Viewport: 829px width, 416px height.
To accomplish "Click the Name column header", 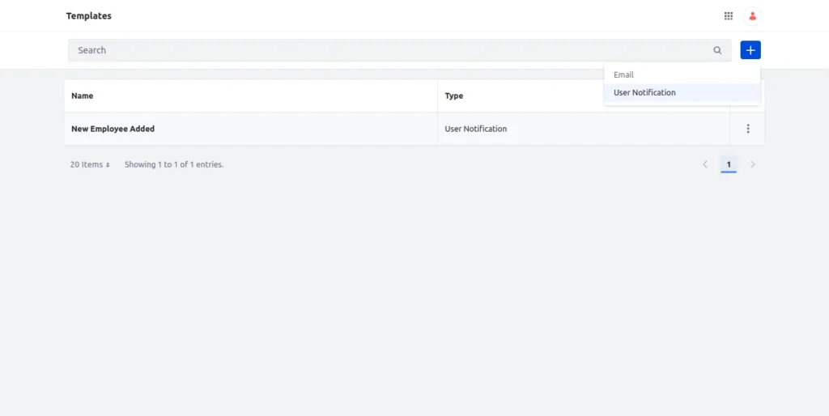I will (82, 96).
